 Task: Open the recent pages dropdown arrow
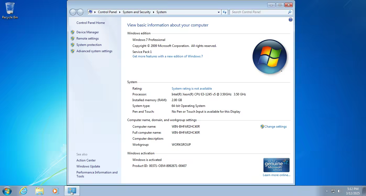point(85,12)
